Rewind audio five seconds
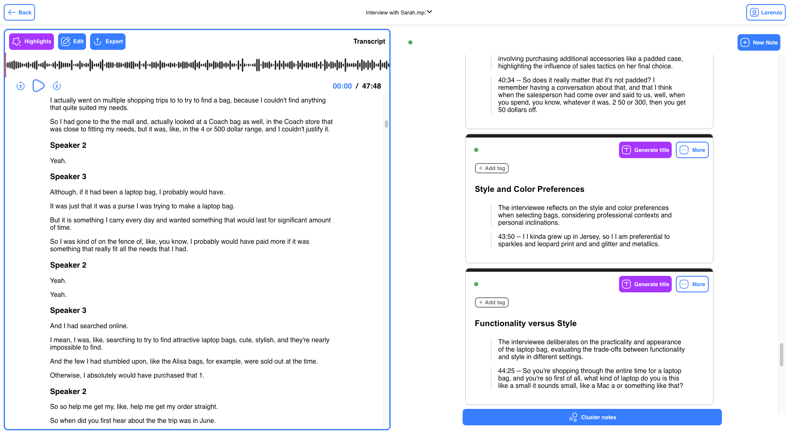This screenshot has height=434, width=789. 20,86
